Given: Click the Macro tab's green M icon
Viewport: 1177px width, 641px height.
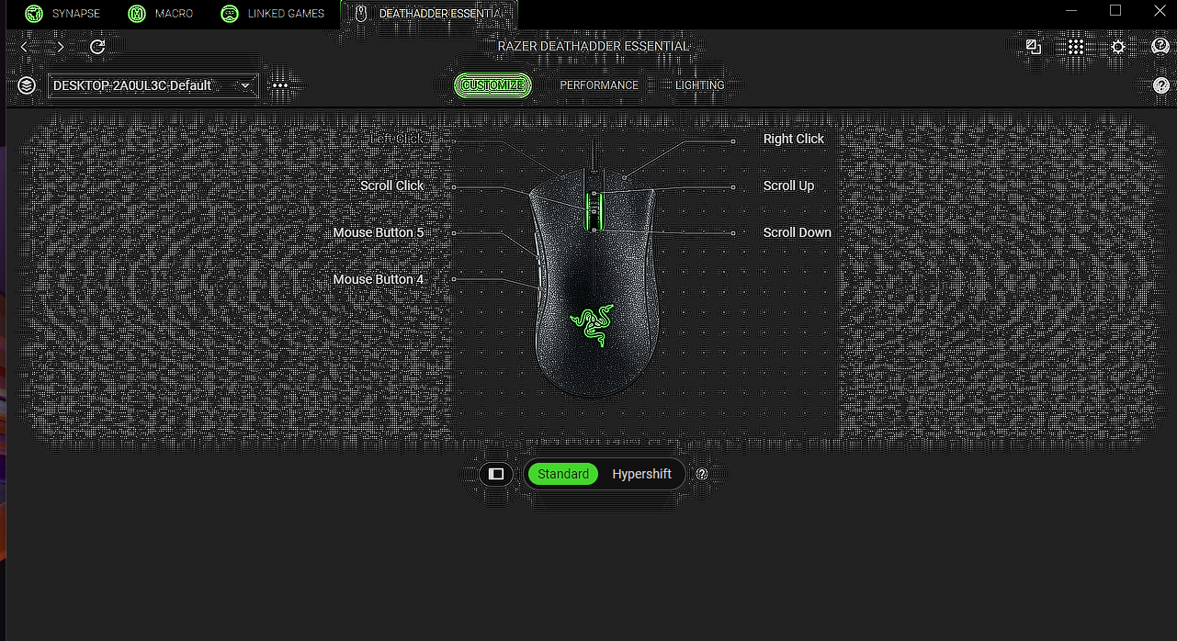Looking at the screenshot, I should coord(137,14).
